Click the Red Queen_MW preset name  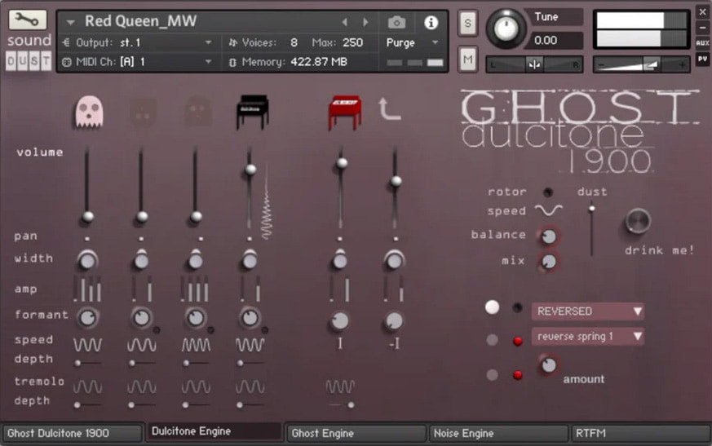click(x=141, y=21)
